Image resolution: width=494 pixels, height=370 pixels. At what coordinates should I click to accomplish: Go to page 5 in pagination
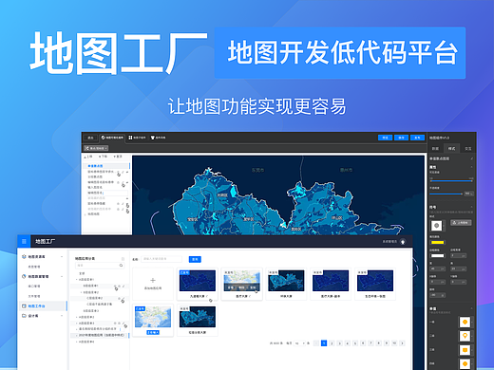[x=355, y=343]
